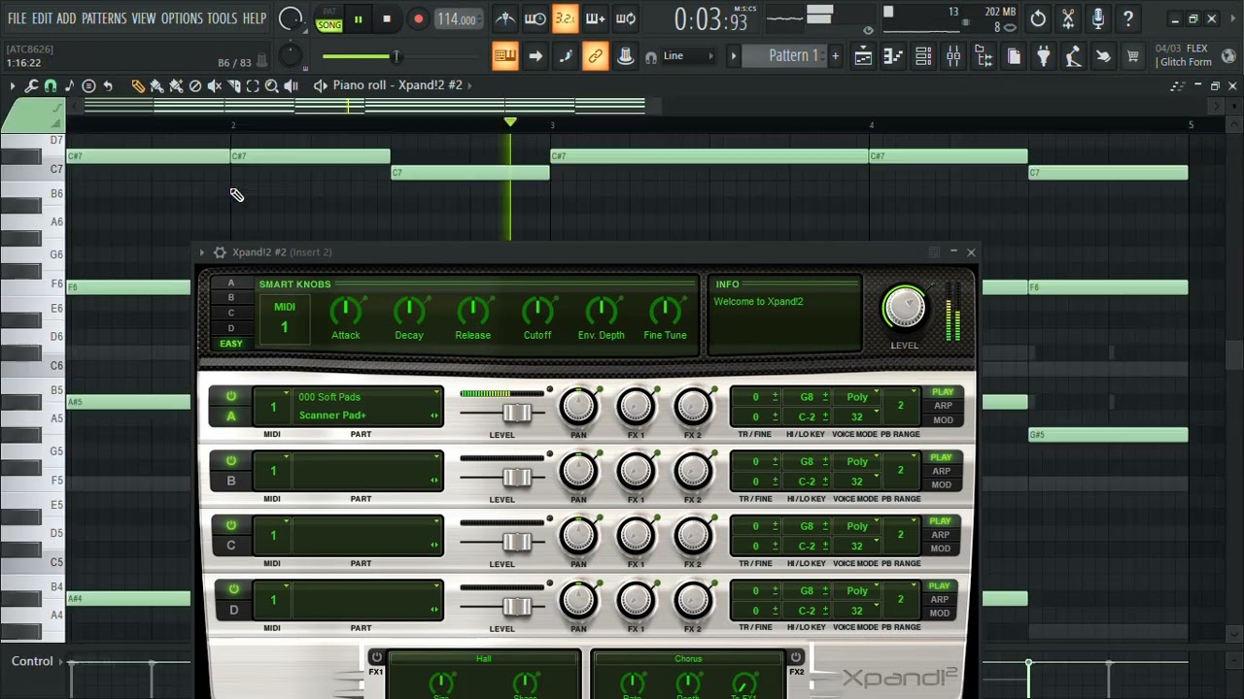Open the project picker pages icon

tap(1014, 57)
